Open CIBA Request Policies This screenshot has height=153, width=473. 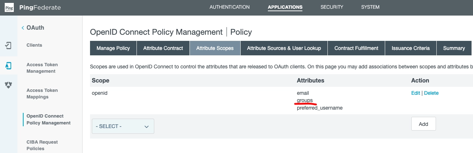tap(42, 145)
